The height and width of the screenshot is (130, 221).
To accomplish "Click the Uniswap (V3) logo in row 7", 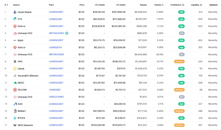I will click(15, 54).
